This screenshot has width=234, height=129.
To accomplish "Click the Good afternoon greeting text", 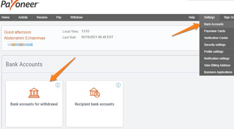I will (x=18, y=32).
